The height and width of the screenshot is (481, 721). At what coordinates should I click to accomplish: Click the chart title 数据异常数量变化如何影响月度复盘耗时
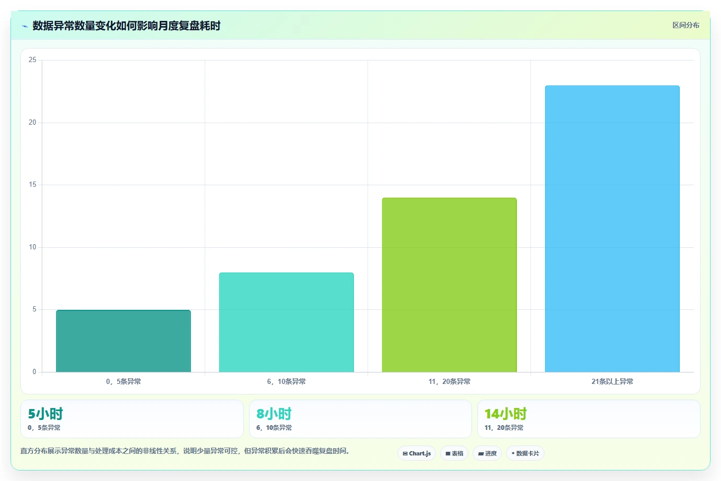(x=126, y=26)
